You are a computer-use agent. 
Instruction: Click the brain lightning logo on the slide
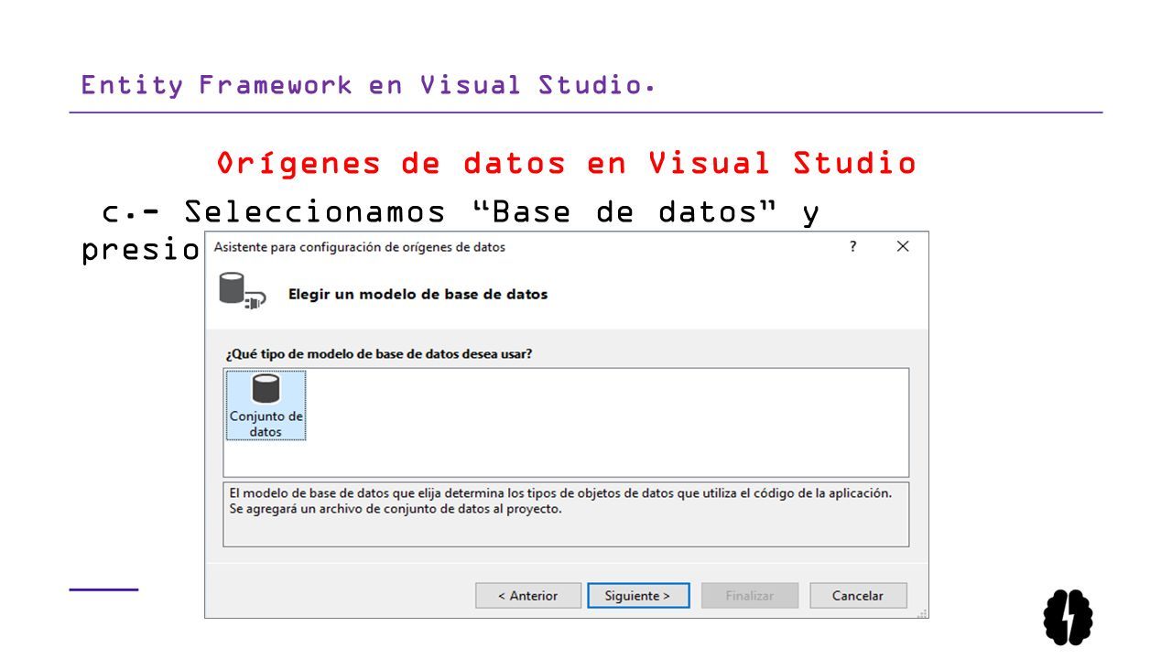[1069, 617]
